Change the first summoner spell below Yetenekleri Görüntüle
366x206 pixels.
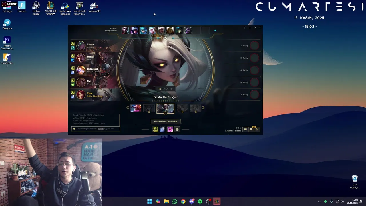coord(155,130)
